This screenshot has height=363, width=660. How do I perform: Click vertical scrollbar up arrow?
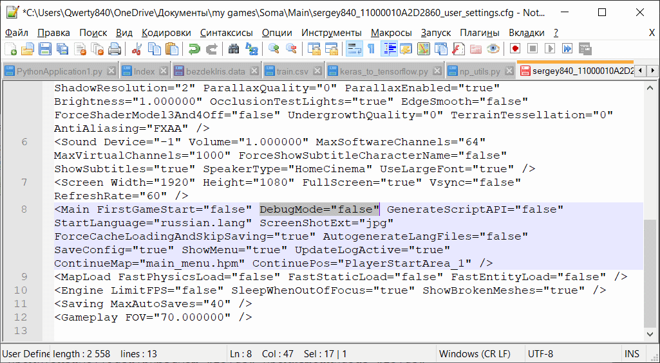point(650,89)
